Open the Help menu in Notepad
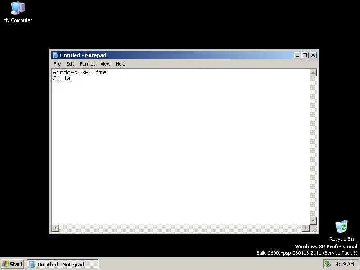The image size is (360, 270). [x=120, y=64]
